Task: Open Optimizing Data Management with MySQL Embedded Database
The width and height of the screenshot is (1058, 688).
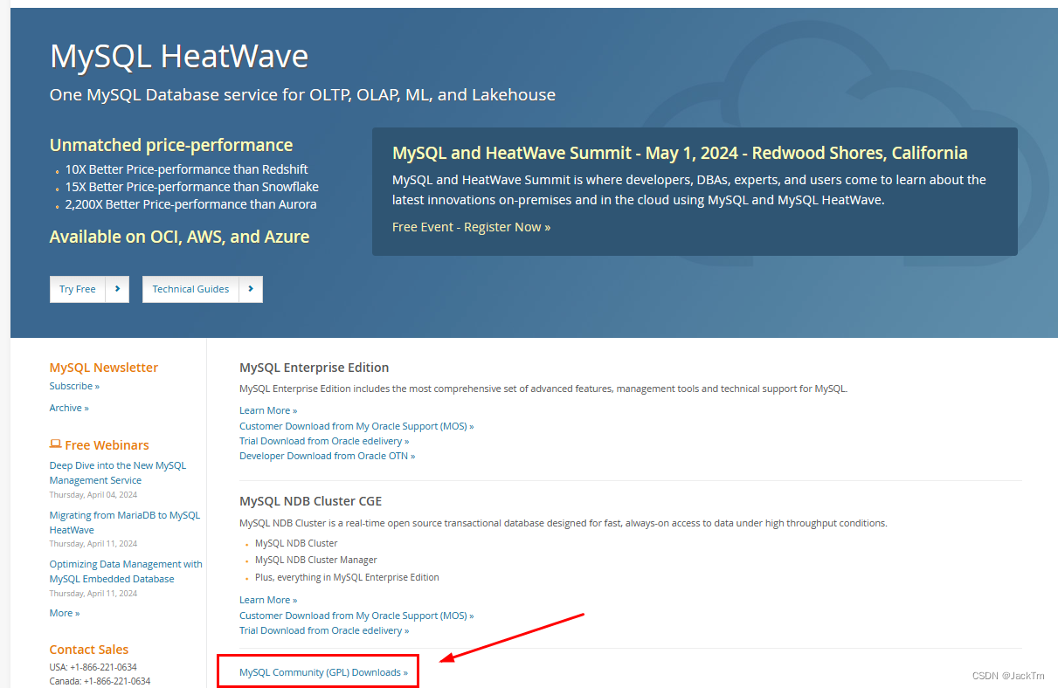Action: tap(126, 571)
